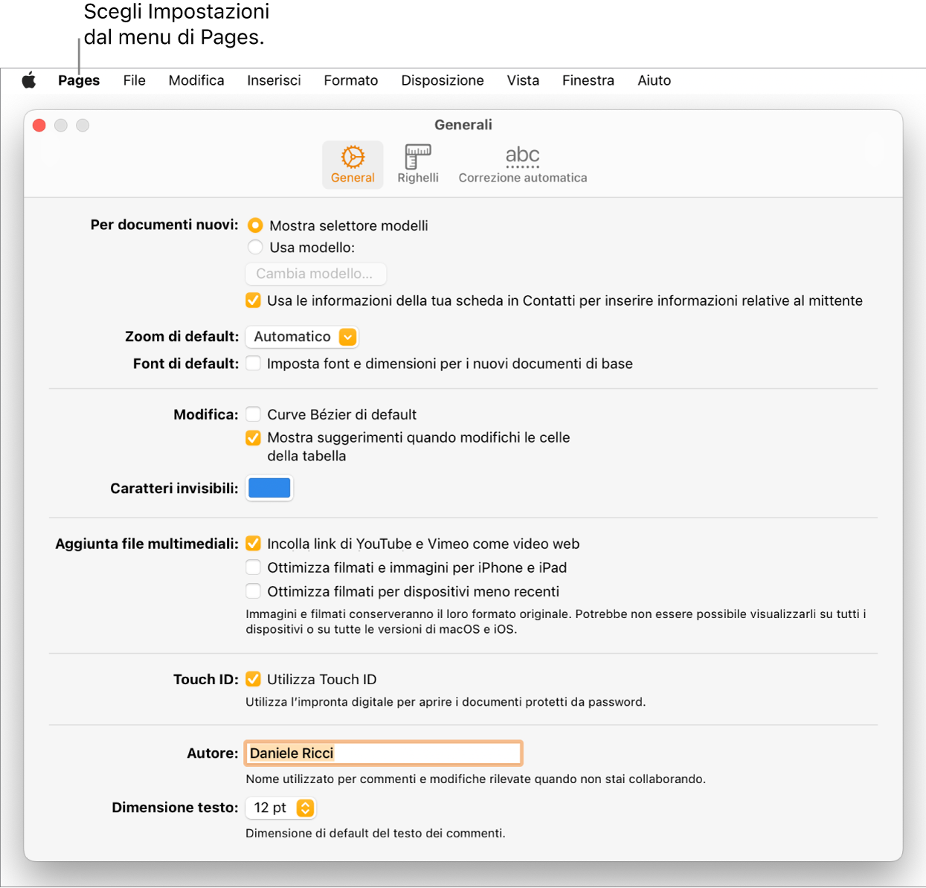Toggle Usa le informazioni della scheda Contatti
Viewport: 926px width, 888px height.
254,300
